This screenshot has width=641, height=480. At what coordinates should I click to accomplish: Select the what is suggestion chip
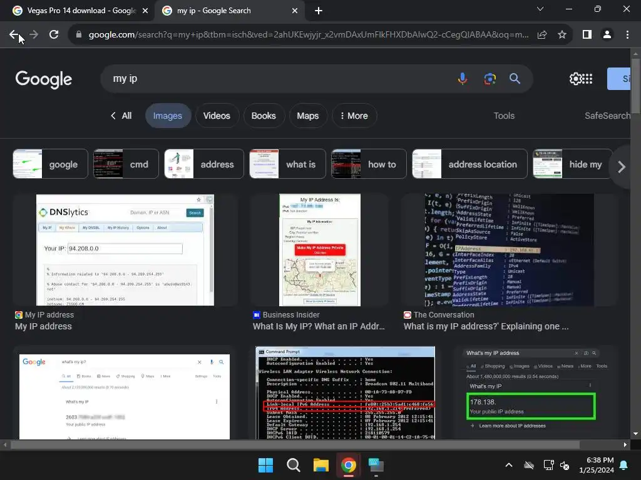(x=287, y=164)
